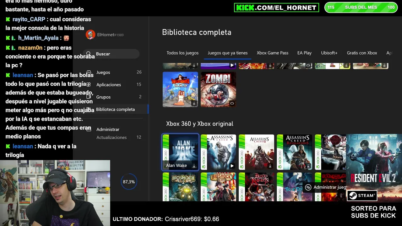Screen dimensions: 402x226
Task: Select the Alan Wake game tile
Action: pos(180,152)
